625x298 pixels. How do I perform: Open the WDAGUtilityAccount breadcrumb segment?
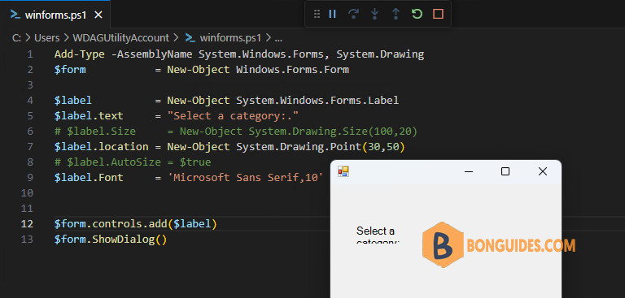click(x=120, y=38)
